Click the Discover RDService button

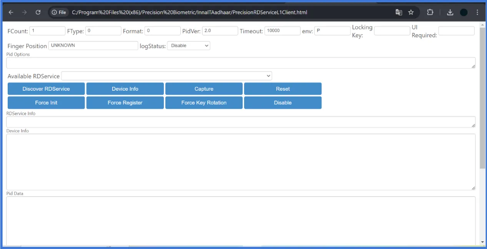pyautogui.click(x=46, y=89)
